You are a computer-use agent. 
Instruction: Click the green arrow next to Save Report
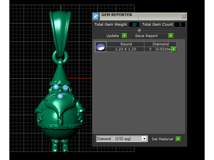click(171, 36)
